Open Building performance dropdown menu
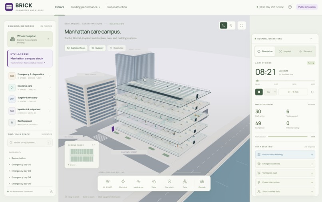 85,7
